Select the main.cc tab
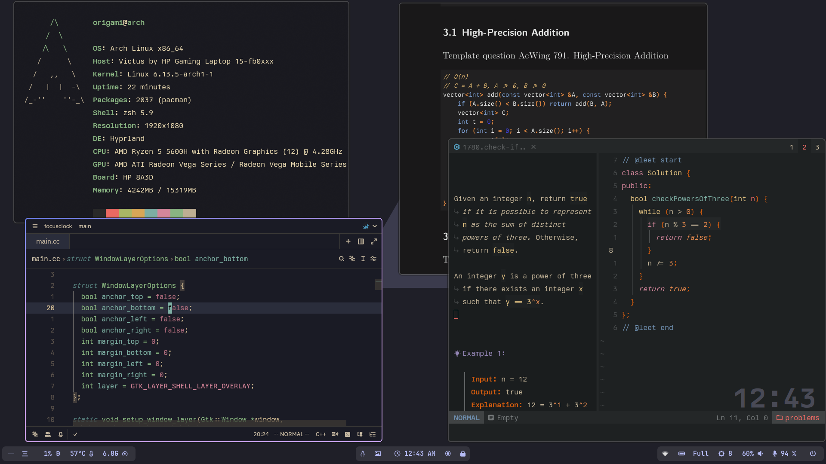 pyautogui.click(x=48, y=241)
